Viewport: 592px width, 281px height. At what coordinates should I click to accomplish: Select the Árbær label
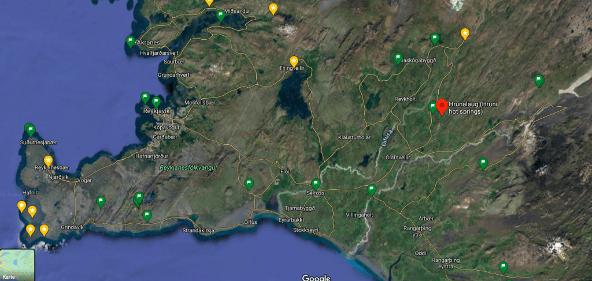(426, 219)
